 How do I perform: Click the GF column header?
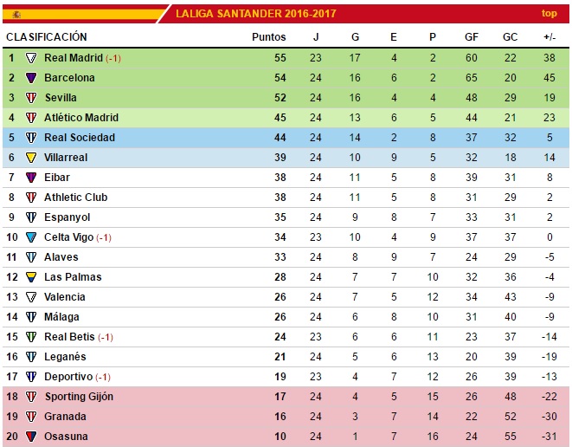[472, 37]
